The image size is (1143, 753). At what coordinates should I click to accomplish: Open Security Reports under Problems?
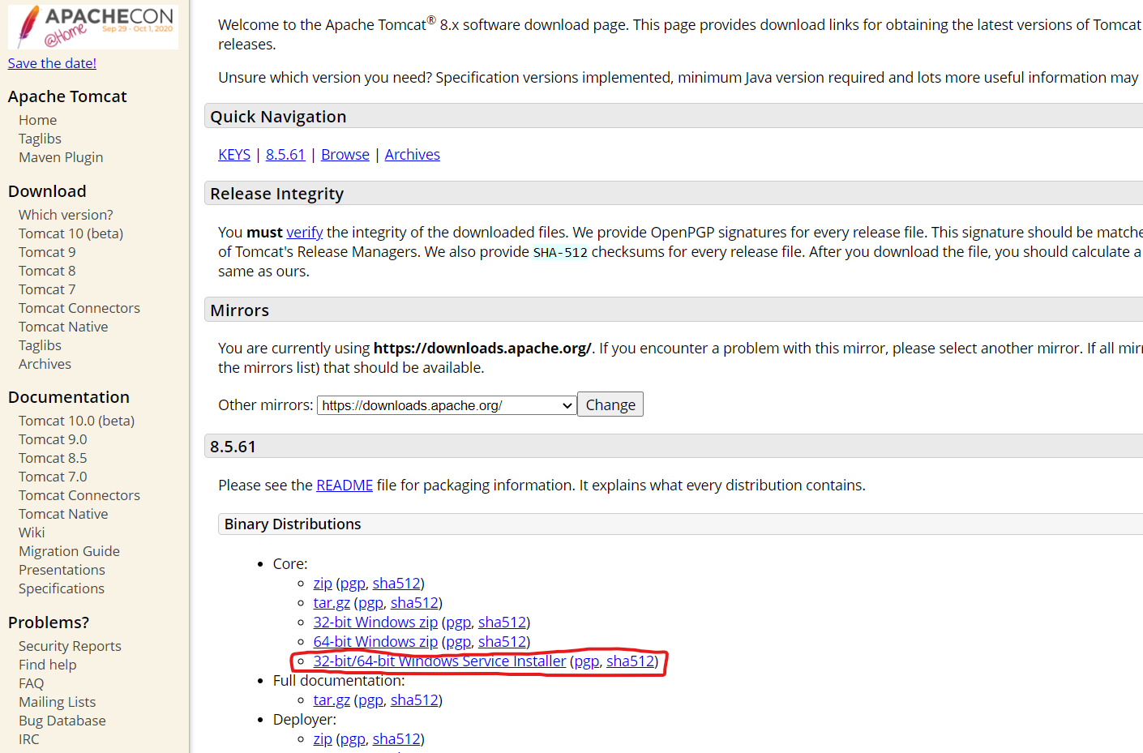tap(70, 646)
